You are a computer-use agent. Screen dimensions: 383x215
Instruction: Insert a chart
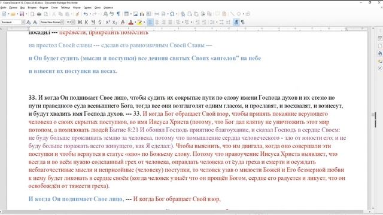click(142, 14)
